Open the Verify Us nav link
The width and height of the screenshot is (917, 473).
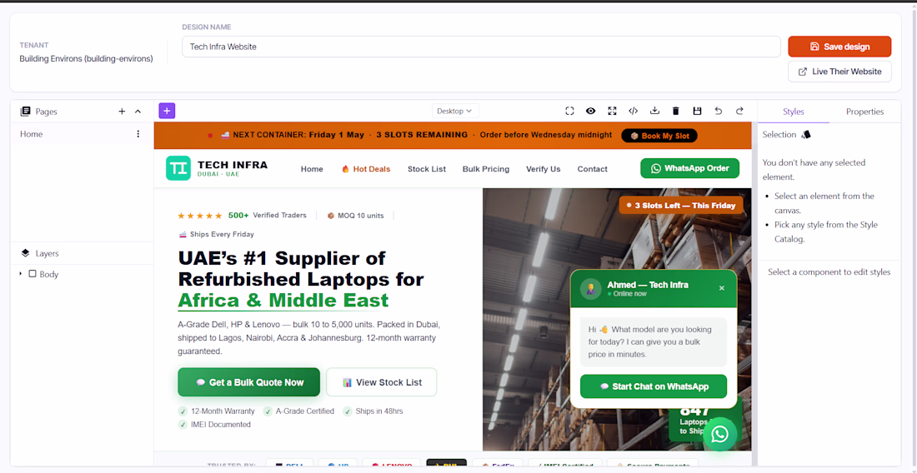(x=544, y=169)
